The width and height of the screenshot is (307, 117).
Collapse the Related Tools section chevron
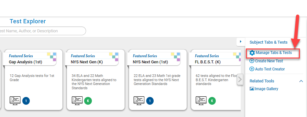coord(301,81)
